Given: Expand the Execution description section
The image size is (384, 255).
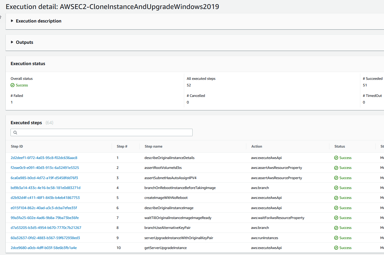Looking at the screenshot, I should pyautogui.click(x=12, y=21).
